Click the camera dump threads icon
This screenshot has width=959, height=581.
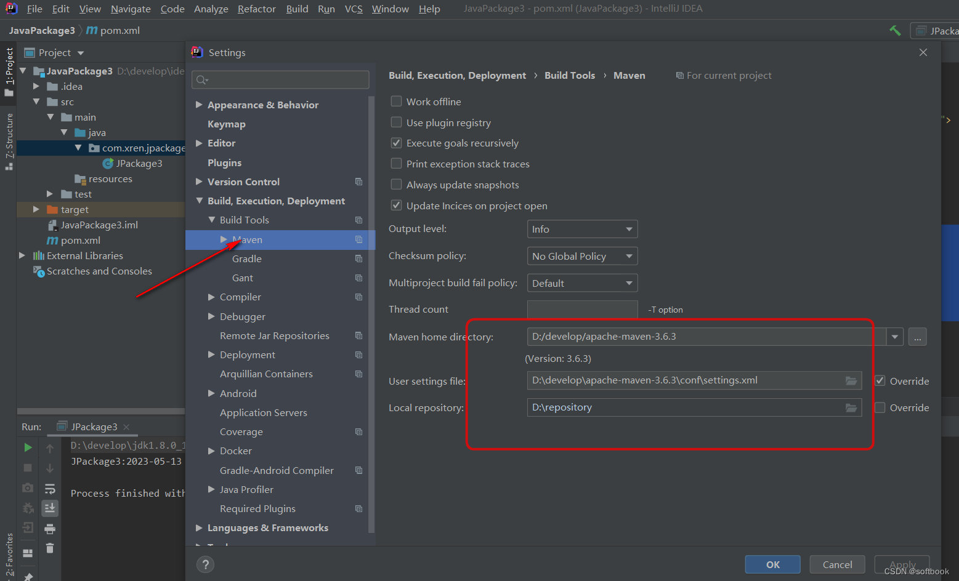(28, 488)
